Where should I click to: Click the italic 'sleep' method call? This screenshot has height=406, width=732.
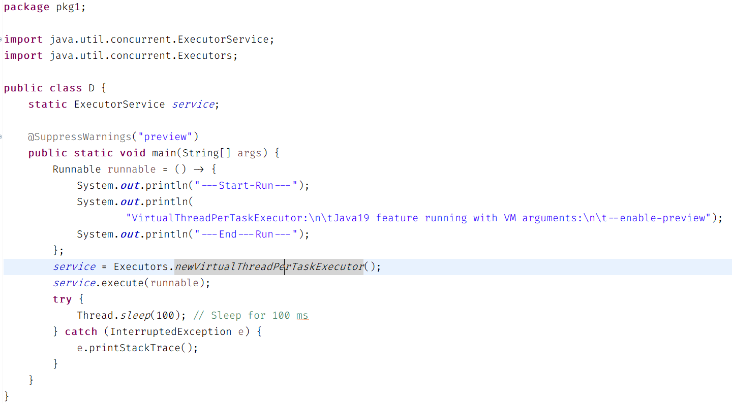(x=135, y=316)
